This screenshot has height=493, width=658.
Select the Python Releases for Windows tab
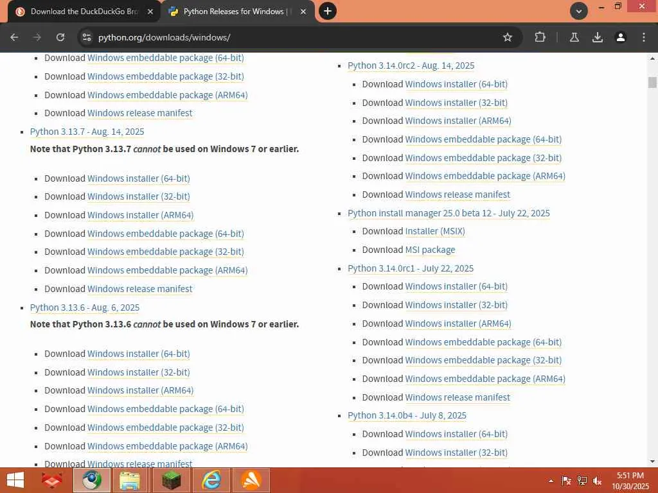[237, 12]
